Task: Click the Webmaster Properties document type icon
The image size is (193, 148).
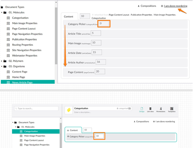Action: click(x=8, y=55)
